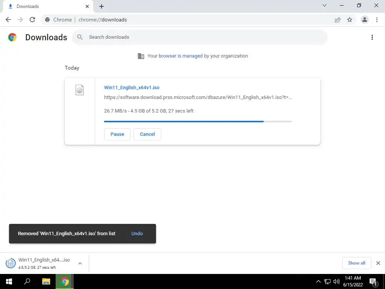Focus the Search downloads field
The width and height of the screenshot is (385, 289).
click(x=200, y=37)
